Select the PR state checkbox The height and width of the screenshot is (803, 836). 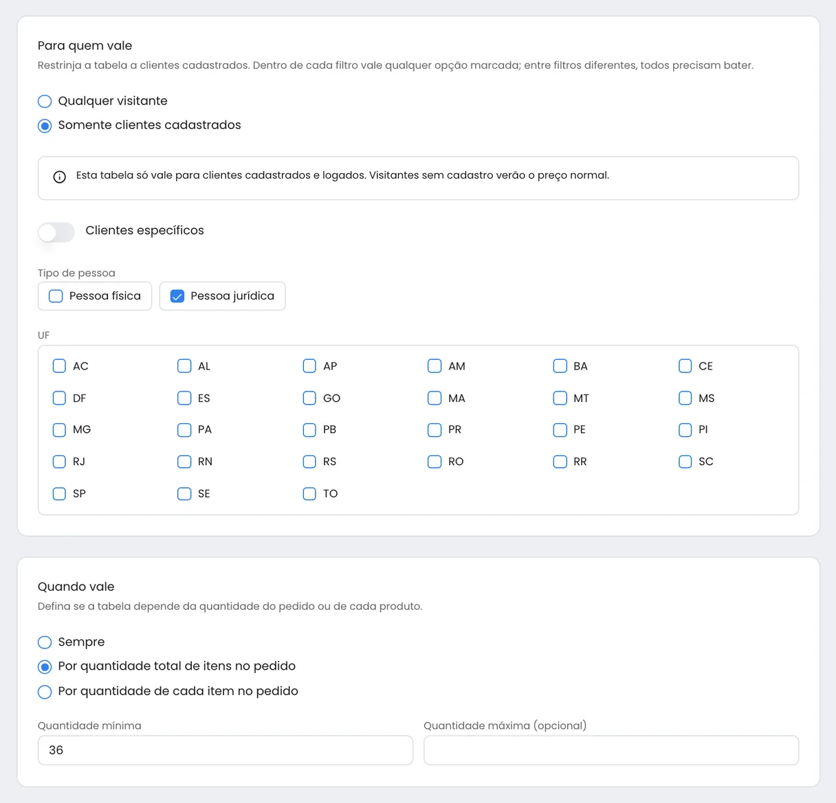click(x=434, y=430)
